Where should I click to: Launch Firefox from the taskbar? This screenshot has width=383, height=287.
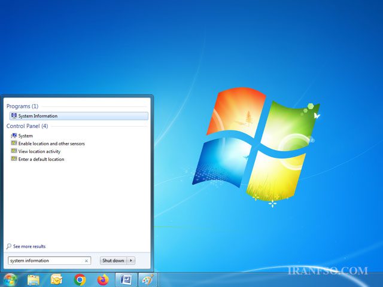tap(103, 280)
